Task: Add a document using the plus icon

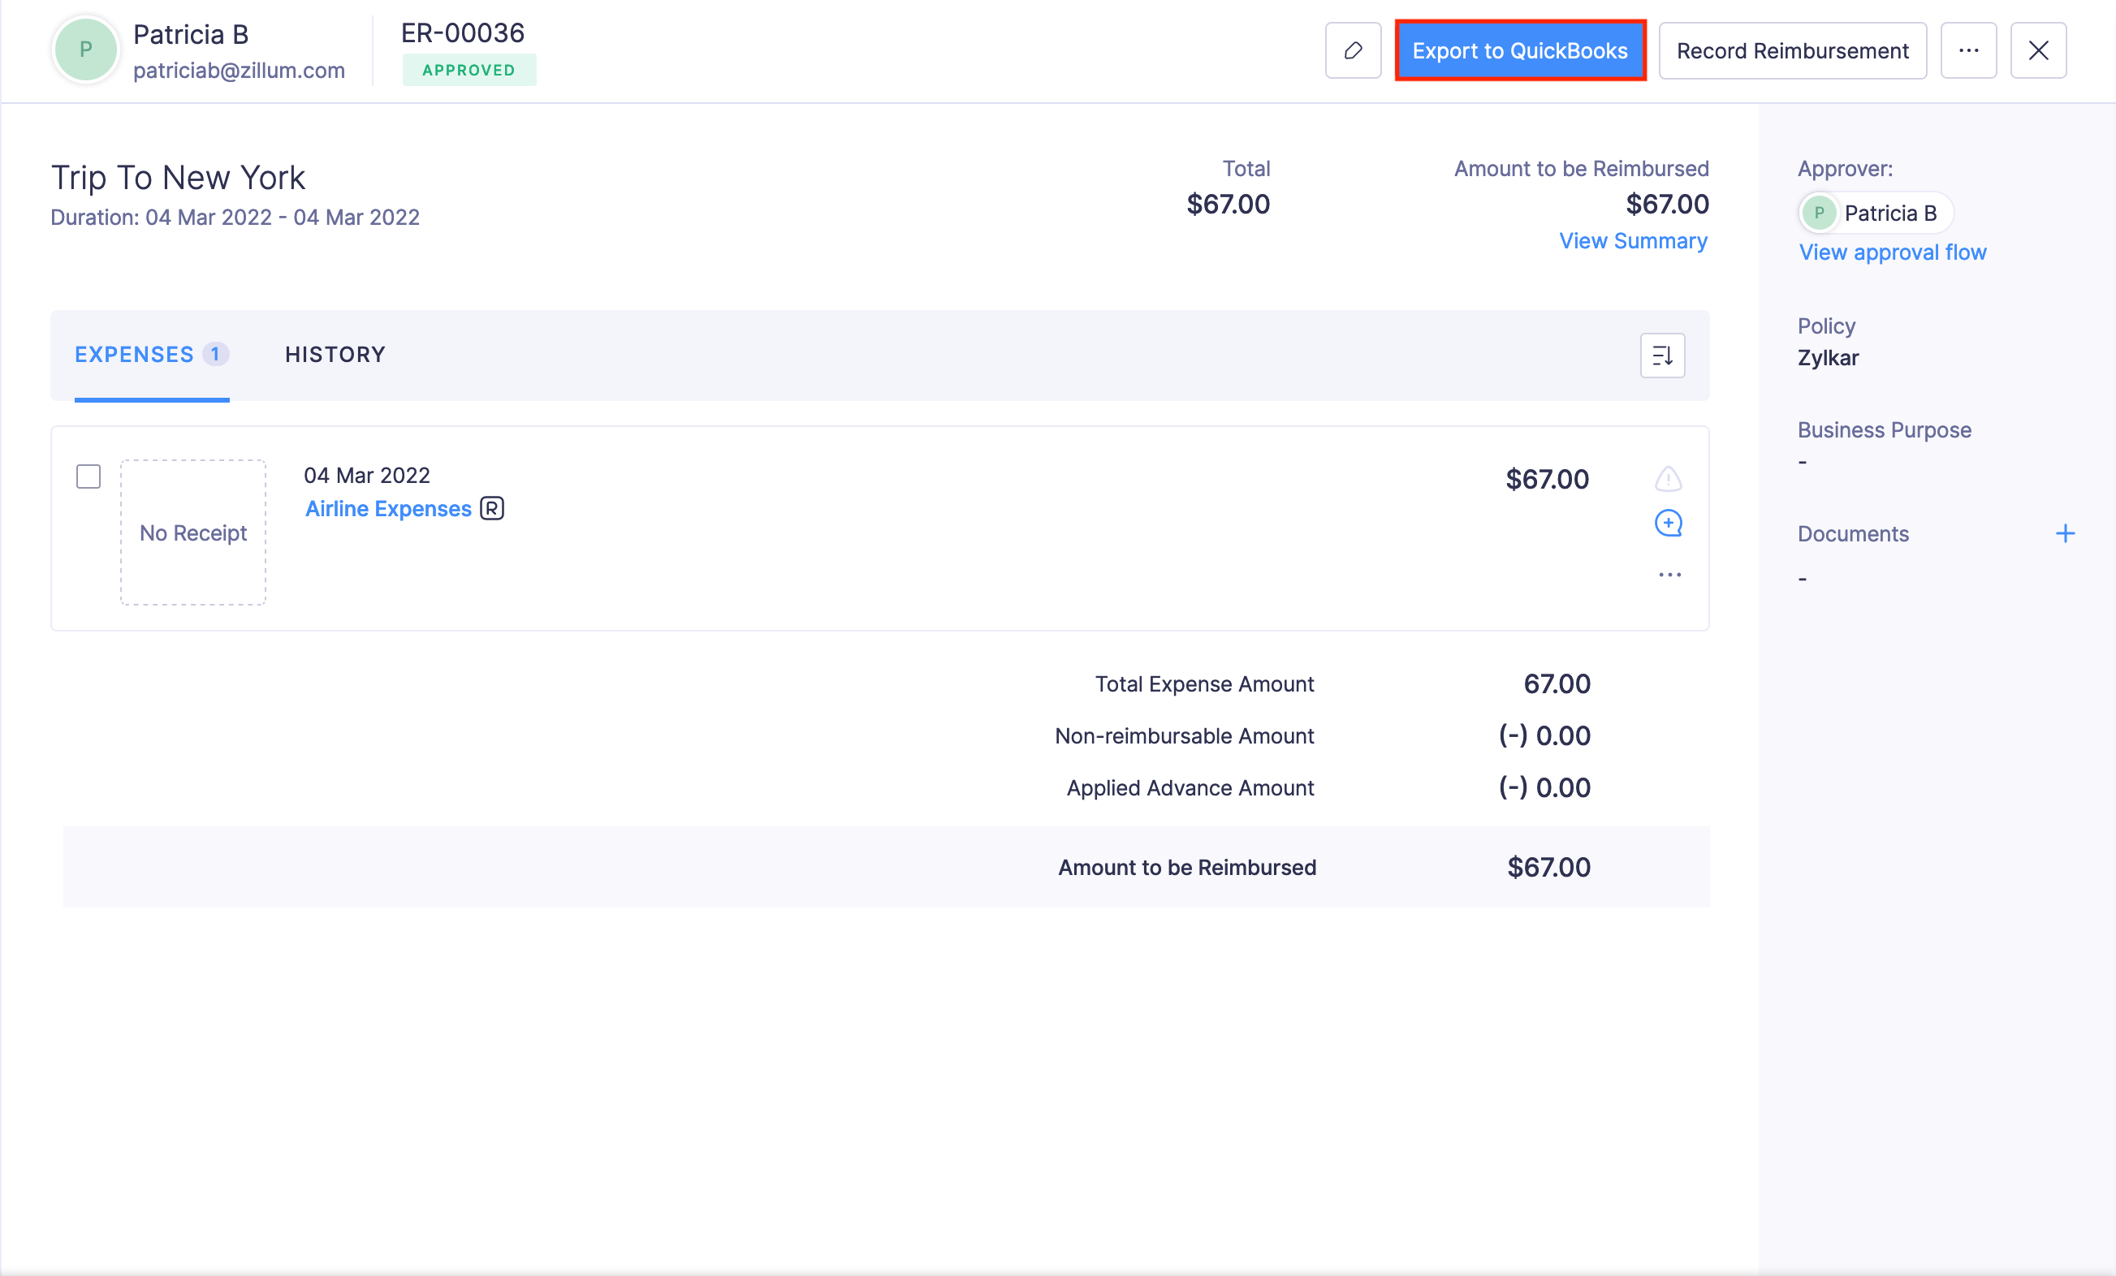Action: [2066, 533]
